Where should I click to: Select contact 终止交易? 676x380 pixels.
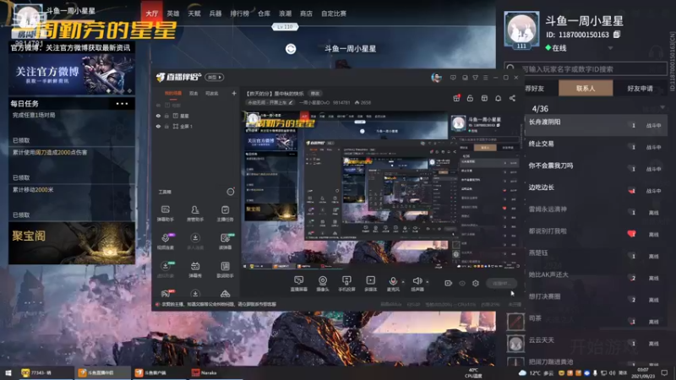(597, 146)
